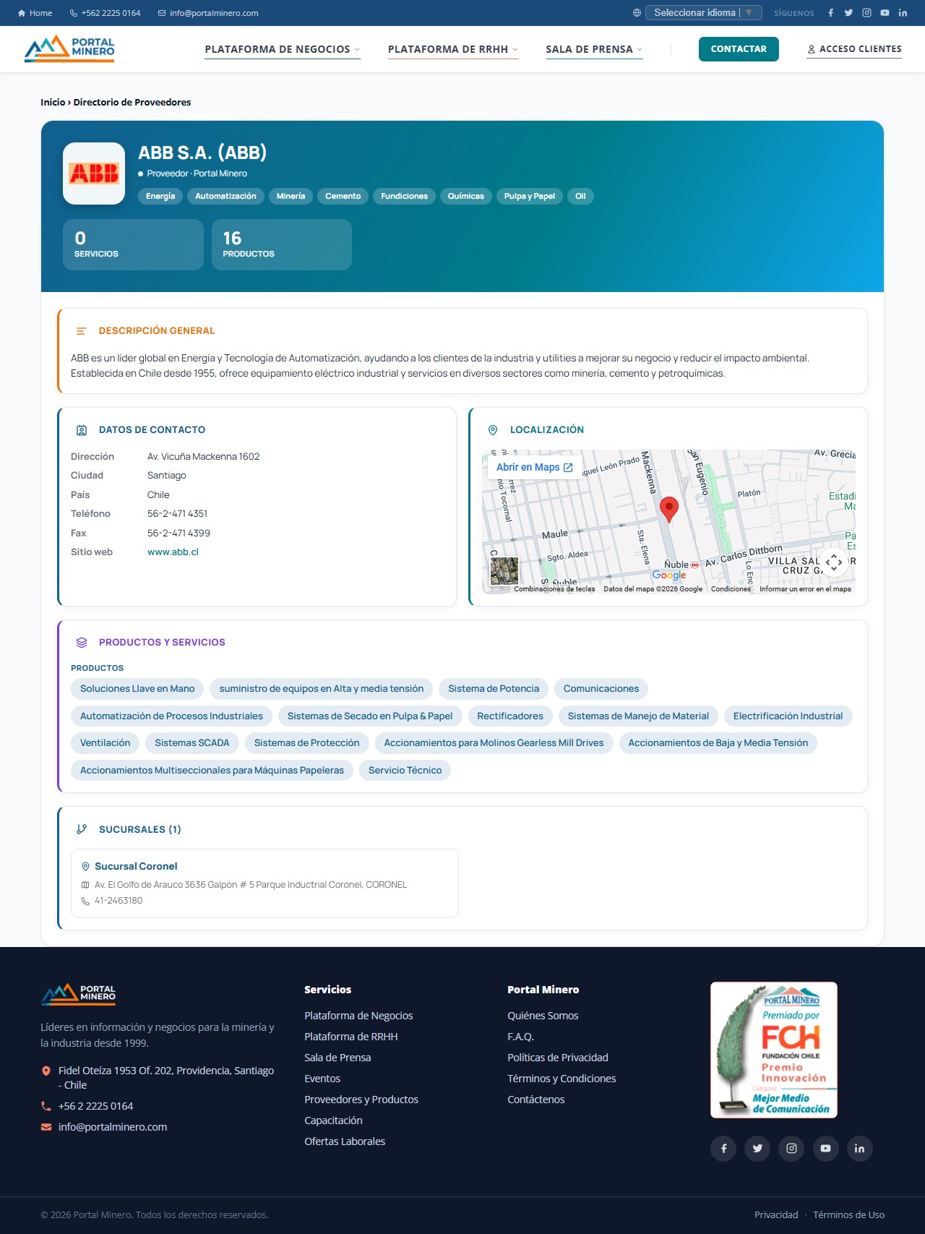Click the Sistemas SCADA product chip

(x=192, y=743)
